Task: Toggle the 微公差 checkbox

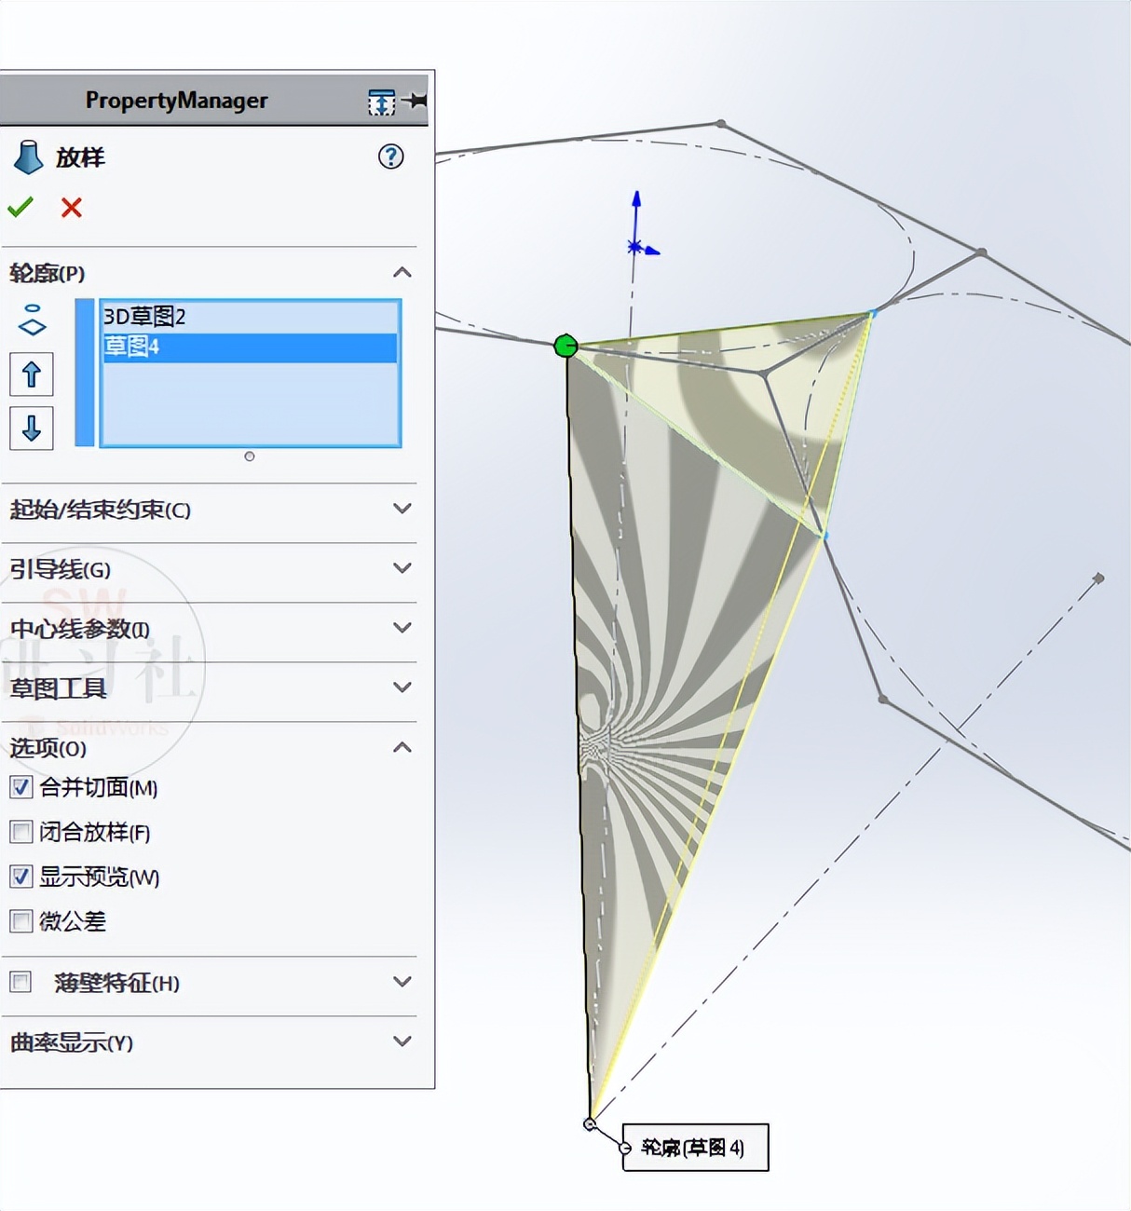Action: click(x=20, y=920)
